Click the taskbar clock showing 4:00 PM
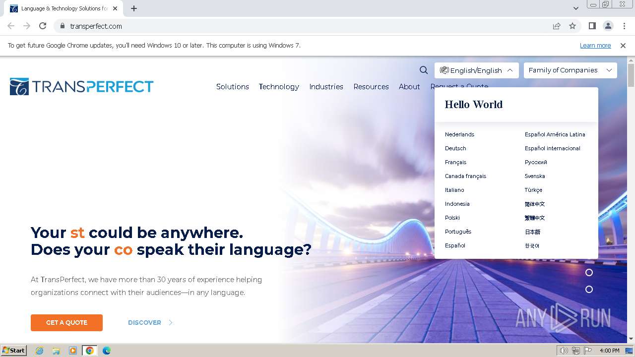 (x=609, y=351)
